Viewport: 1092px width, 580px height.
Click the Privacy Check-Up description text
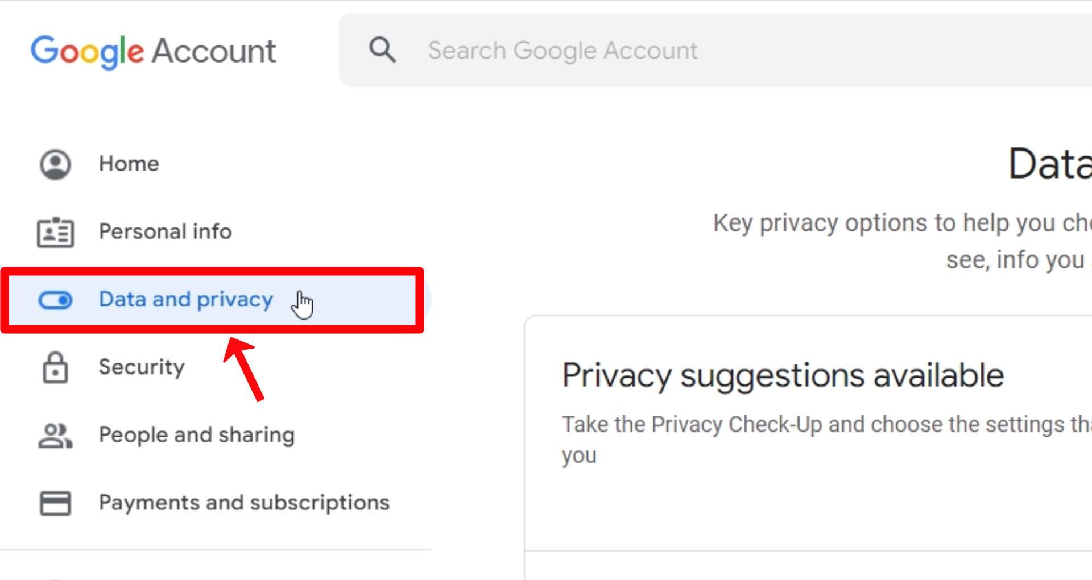coord(827,440)
